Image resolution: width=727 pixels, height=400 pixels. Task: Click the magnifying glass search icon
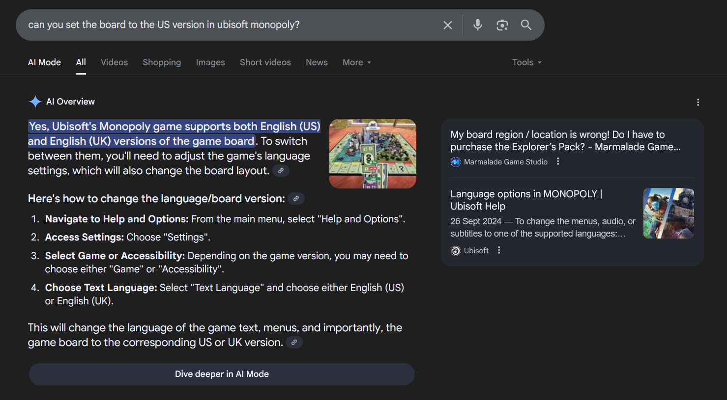pyautogui.click(x=526, y=25)
